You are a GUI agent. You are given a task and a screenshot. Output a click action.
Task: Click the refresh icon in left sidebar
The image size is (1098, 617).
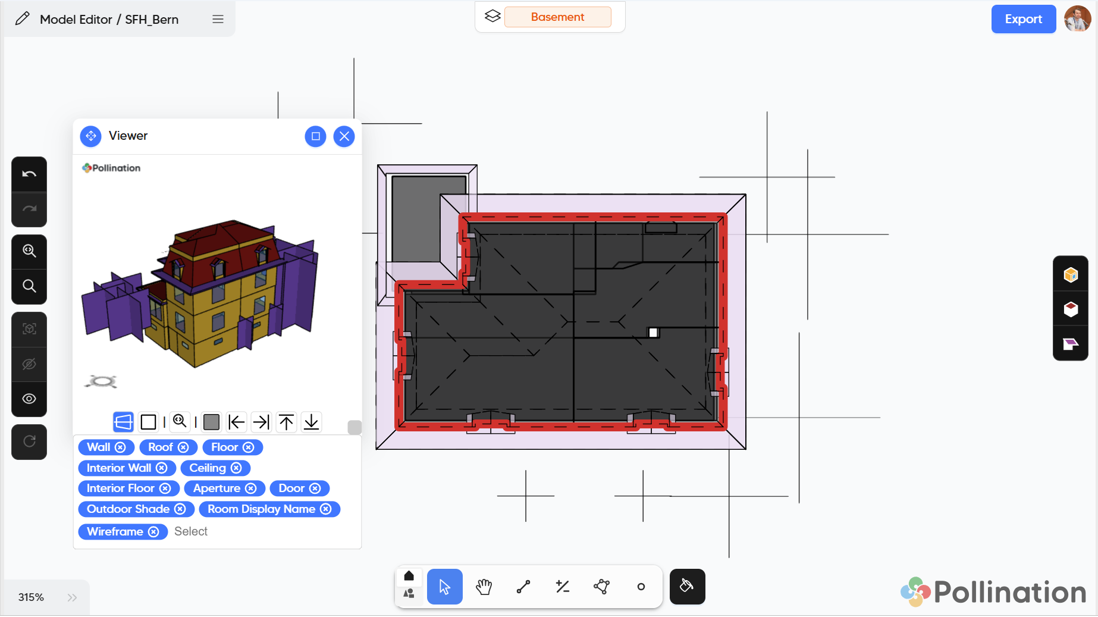click(29, 441)
